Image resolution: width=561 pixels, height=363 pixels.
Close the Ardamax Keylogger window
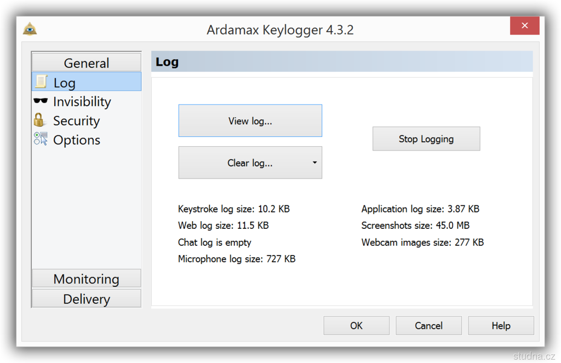pyautogui.click(x=524, y=26)
